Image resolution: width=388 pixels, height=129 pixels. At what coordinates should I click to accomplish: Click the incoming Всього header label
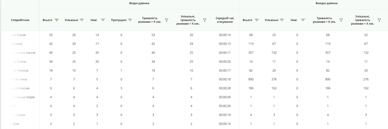(x=47, y=20)
